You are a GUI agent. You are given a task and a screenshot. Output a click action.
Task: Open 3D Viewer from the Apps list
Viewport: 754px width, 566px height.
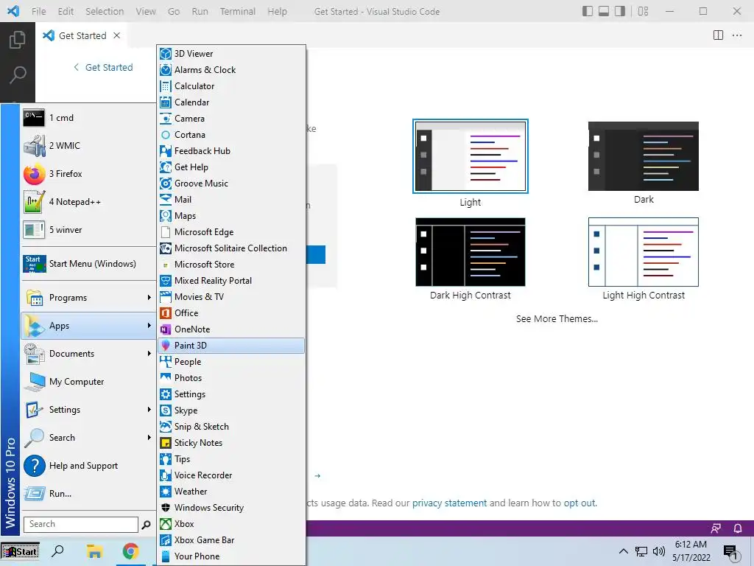tap(231, 53)
